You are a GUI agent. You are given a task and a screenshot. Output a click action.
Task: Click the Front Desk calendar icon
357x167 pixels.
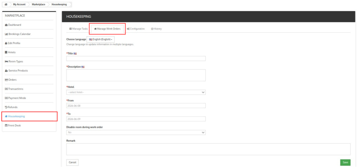(6, 125)
